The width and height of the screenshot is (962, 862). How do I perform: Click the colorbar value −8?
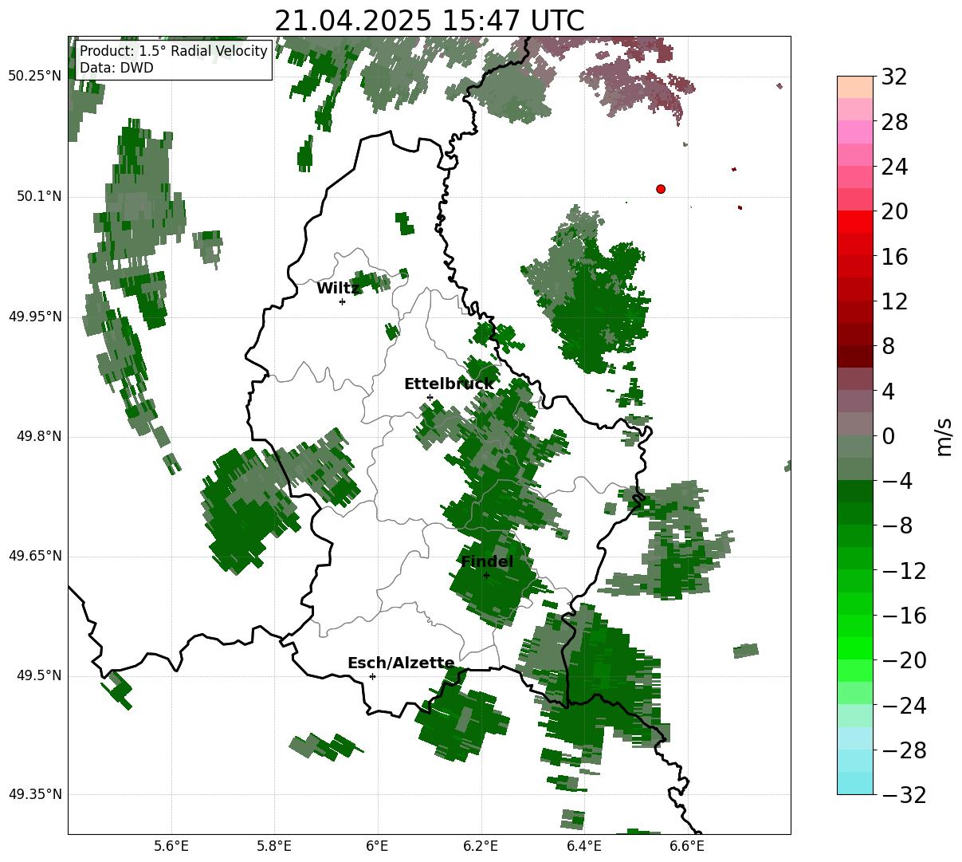click(x=897, y=525)
